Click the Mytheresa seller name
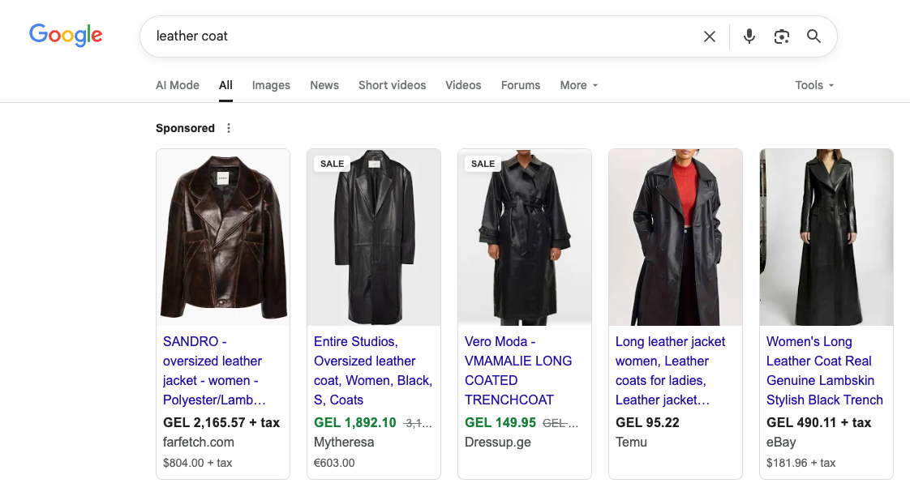This screenshot has width=910, height=496. pyautogui.click(x=344, y=442)
